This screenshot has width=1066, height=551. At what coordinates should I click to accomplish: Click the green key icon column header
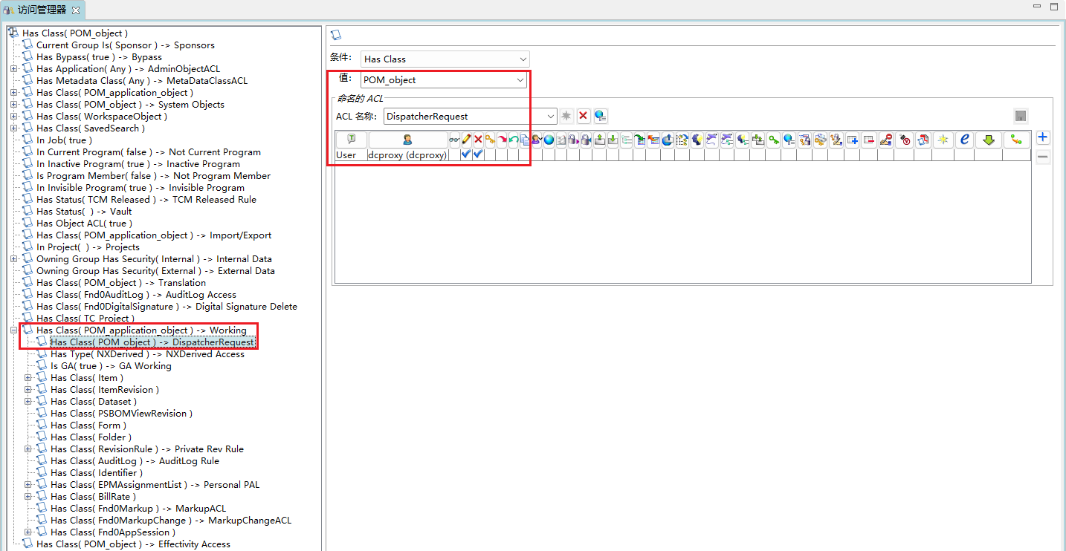click(774, 140)
